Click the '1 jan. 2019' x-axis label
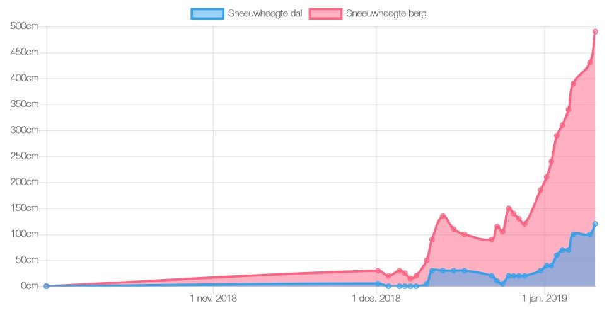The image size is (614, 313). (x=545, y=298)
